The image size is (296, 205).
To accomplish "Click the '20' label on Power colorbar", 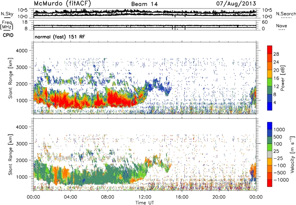I will click(x=276, y=70).
